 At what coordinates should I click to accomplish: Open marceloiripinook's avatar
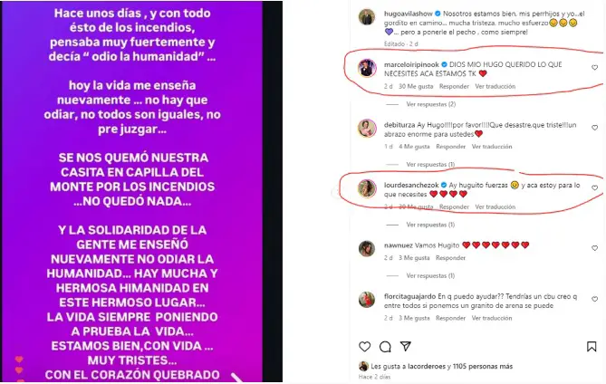click(x=367, y=69)
